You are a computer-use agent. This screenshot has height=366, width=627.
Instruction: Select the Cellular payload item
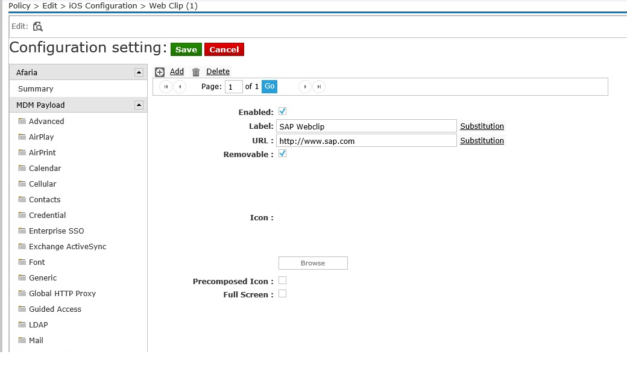[42, 184]
